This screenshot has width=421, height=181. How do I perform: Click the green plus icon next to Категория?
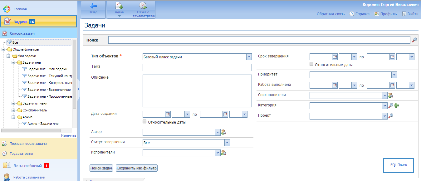tap(397, 106)
